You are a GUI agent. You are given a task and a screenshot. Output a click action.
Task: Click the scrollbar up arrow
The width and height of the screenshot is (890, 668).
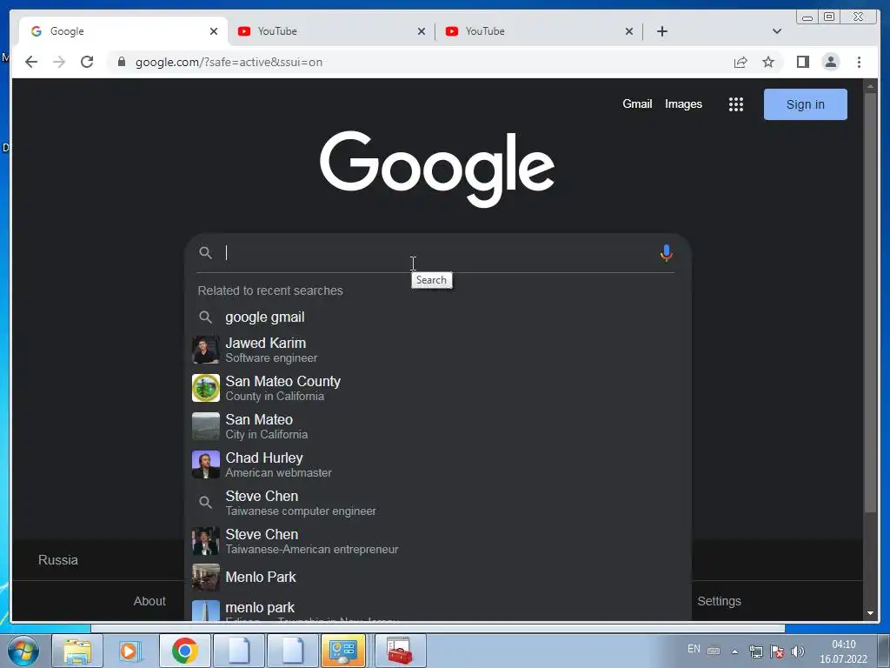870,86
